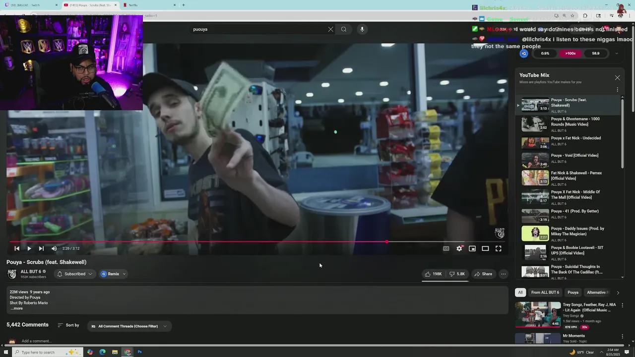Bookmark this page with the star icon
The image size is (635, 357).
(572, 15)
